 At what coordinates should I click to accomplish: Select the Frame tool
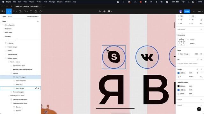[x=14, y=11]
